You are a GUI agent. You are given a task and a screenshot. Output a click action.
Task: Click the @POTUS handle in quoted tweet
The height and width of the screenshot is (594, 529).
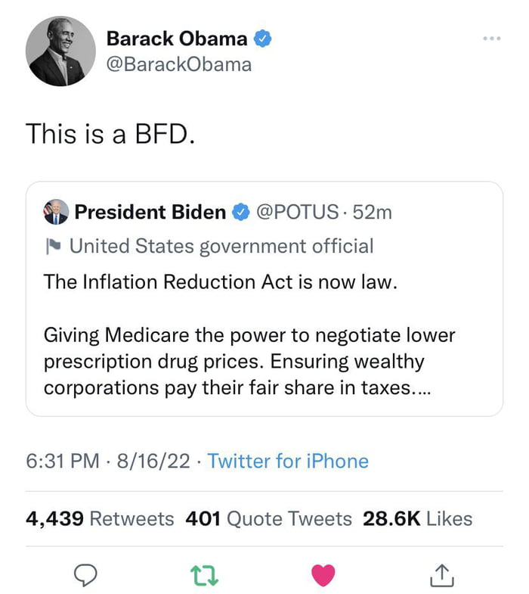coord(298,213)
